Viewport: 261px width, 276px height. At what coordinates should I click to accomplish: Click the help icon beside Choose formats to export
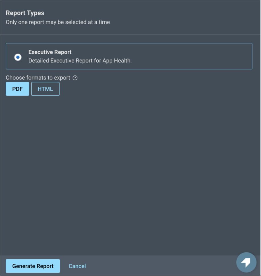[x=75, y=78]
